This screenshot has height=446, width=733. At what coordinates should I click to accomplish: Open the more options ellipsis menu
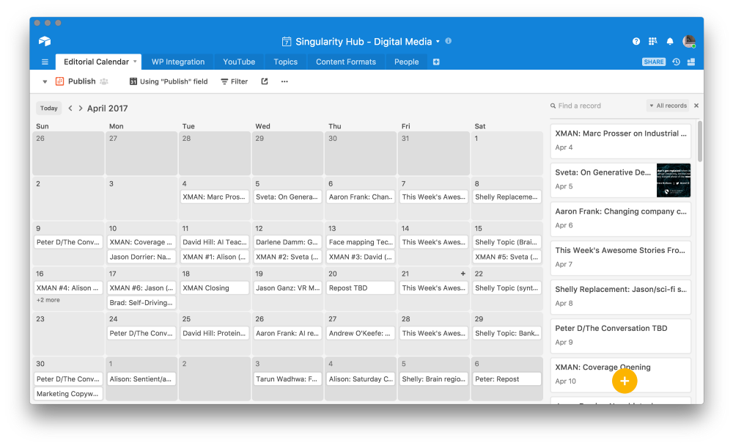pyautogui.click(x=284, y=81)
